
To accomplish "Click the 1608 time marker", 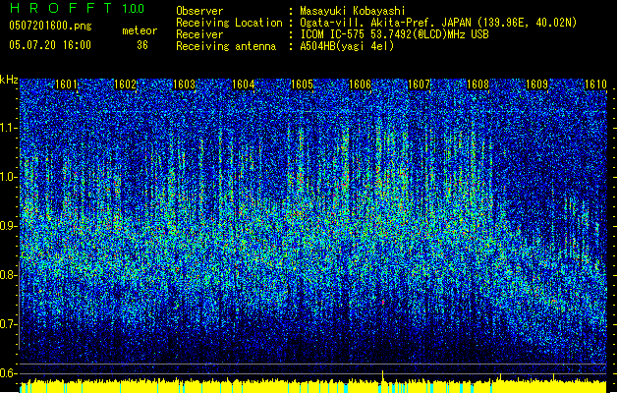I will (478, 84).
